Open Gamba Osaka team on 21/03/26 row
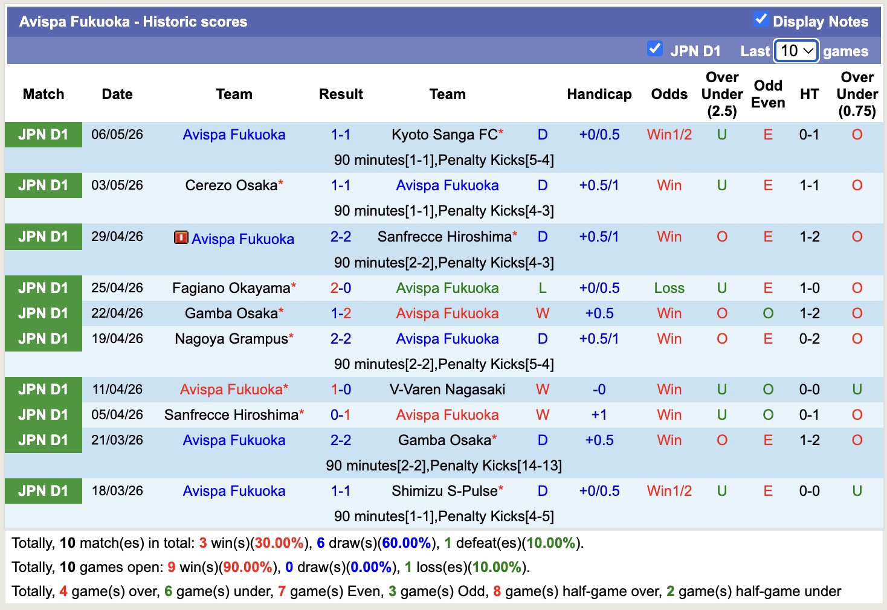Screen dimensions: 887x610 (x=445, y=440)
